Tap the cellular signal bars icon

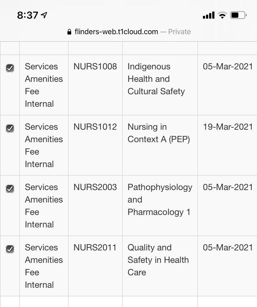tap(209, 15)
